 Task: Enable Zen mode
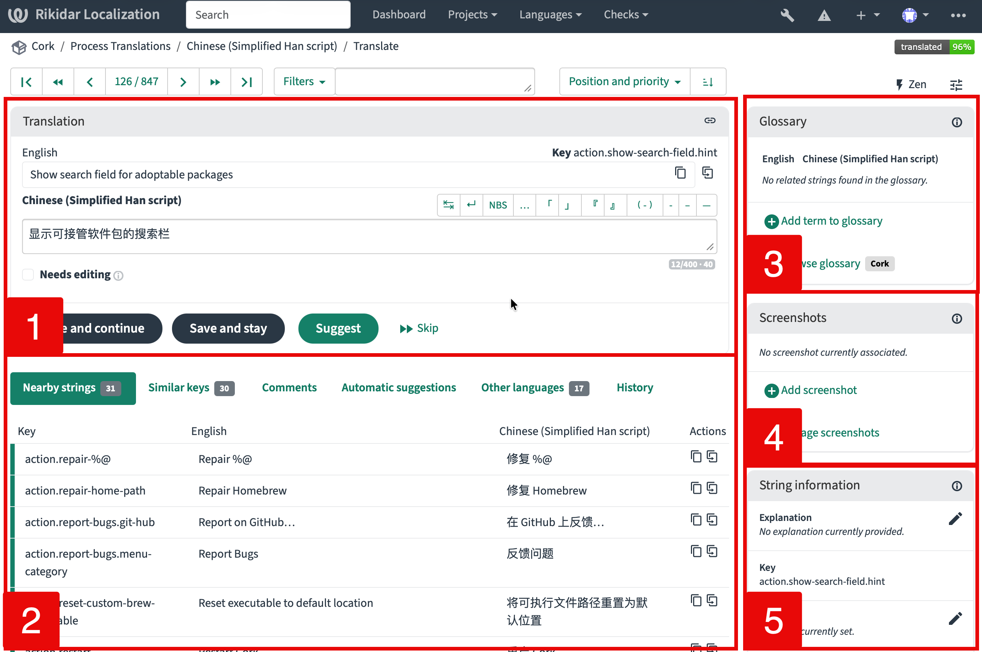coord(910,84)
